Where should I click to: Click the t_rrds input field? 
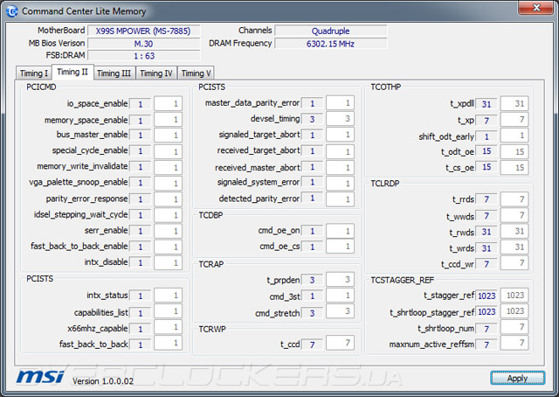click(x=514, y=198)
